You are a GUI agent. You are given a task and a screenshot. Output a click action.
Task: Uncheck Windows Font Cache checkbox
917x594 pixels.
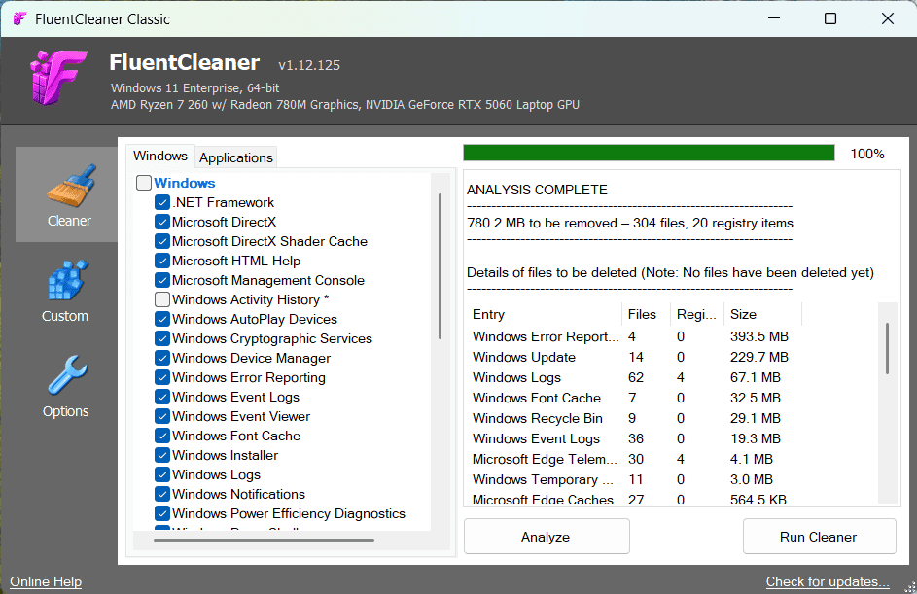click(x=162, y=436)
